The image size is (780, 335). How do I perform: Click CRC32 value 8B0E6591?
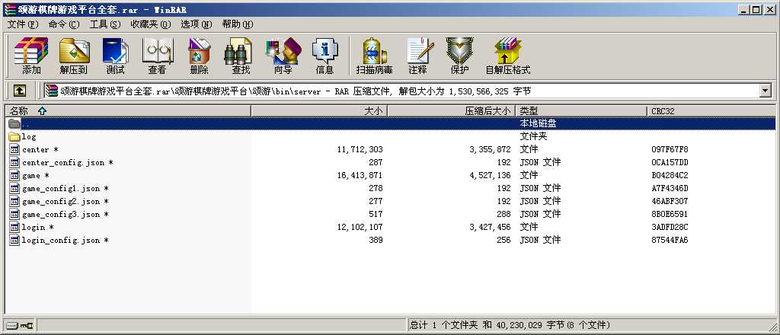pos(670,214)
